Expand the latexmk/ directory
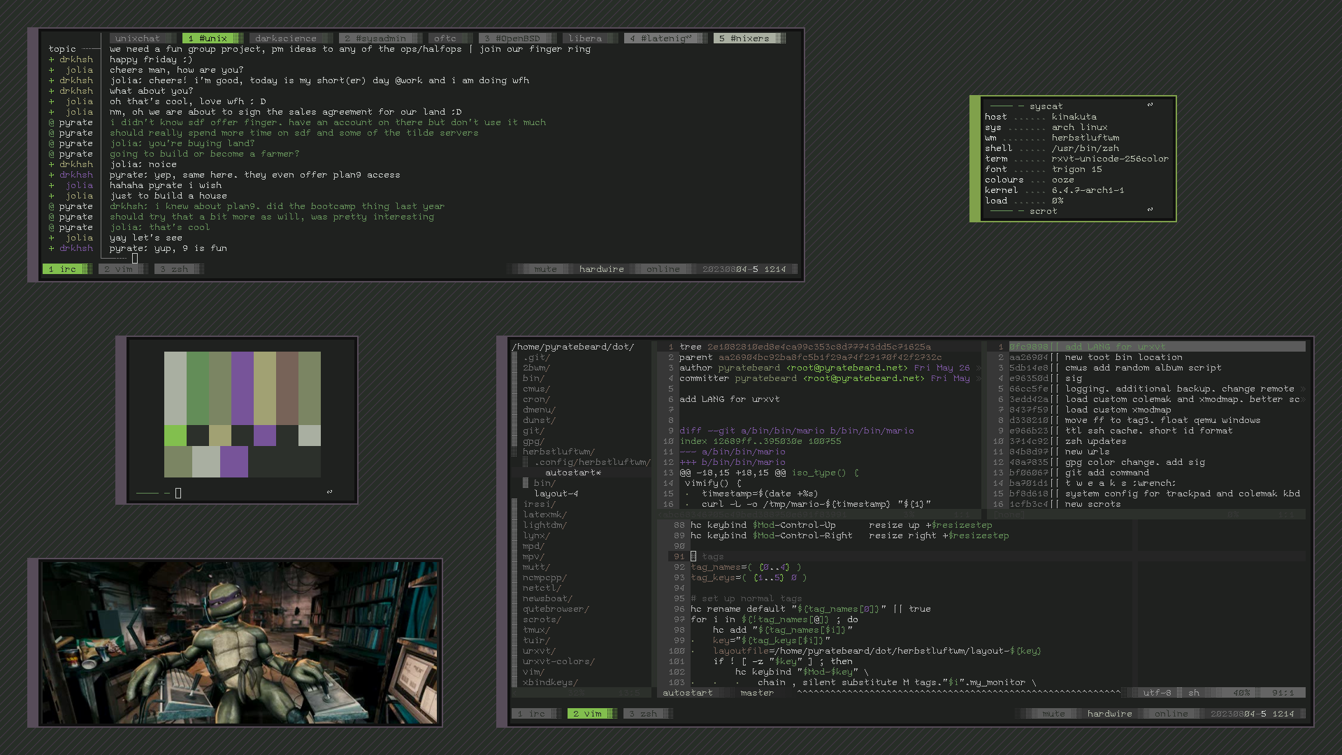 [x=544, y=515]
